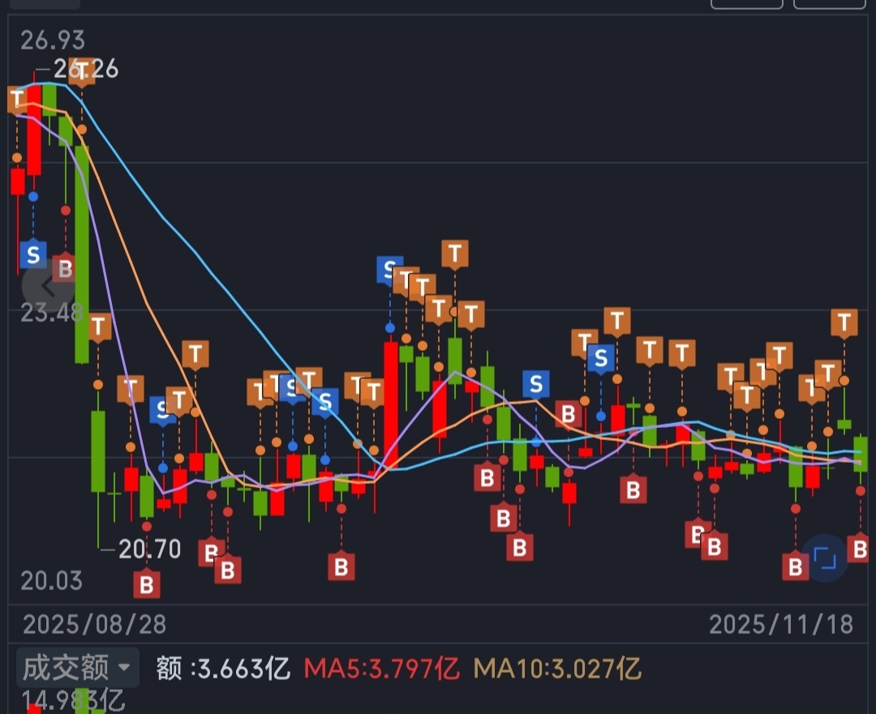
Task: Tap the left chevron back button
Action: [48, 286]
